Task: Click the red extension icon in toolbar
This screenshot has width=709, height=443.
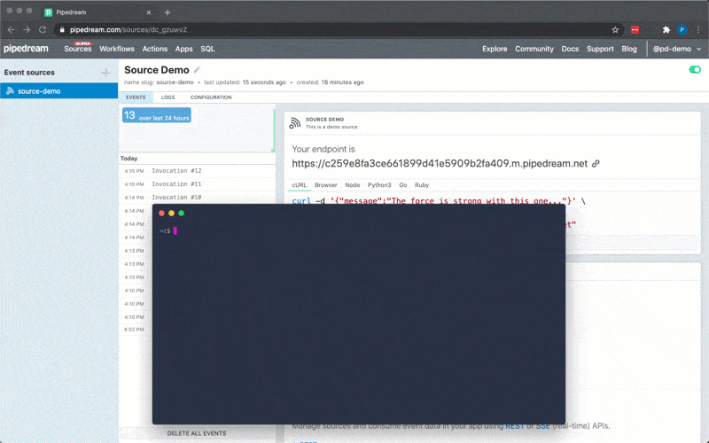Action: (635, 29)
